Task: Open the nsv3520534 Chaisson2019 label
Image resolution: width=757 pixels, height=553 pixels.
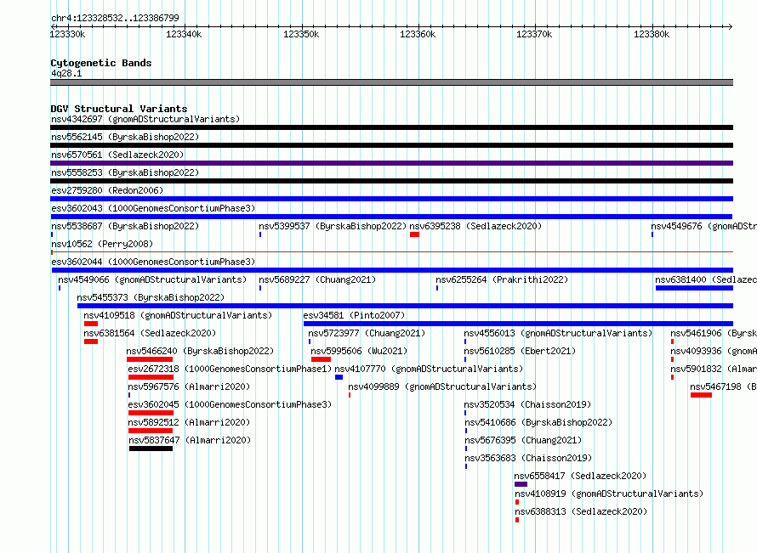Action: point(527,404)
